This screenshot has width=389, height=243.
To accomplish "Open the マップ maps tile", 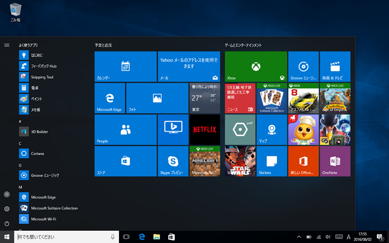I will [x=272, y=129].
